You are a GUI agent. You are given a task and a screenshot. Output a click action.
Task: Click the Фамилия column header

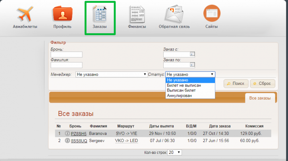[99, 126]
